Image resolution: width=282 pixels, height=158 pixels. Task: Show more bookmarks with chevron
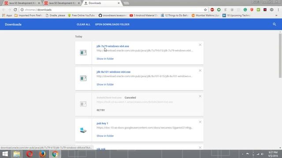(276, 16)
